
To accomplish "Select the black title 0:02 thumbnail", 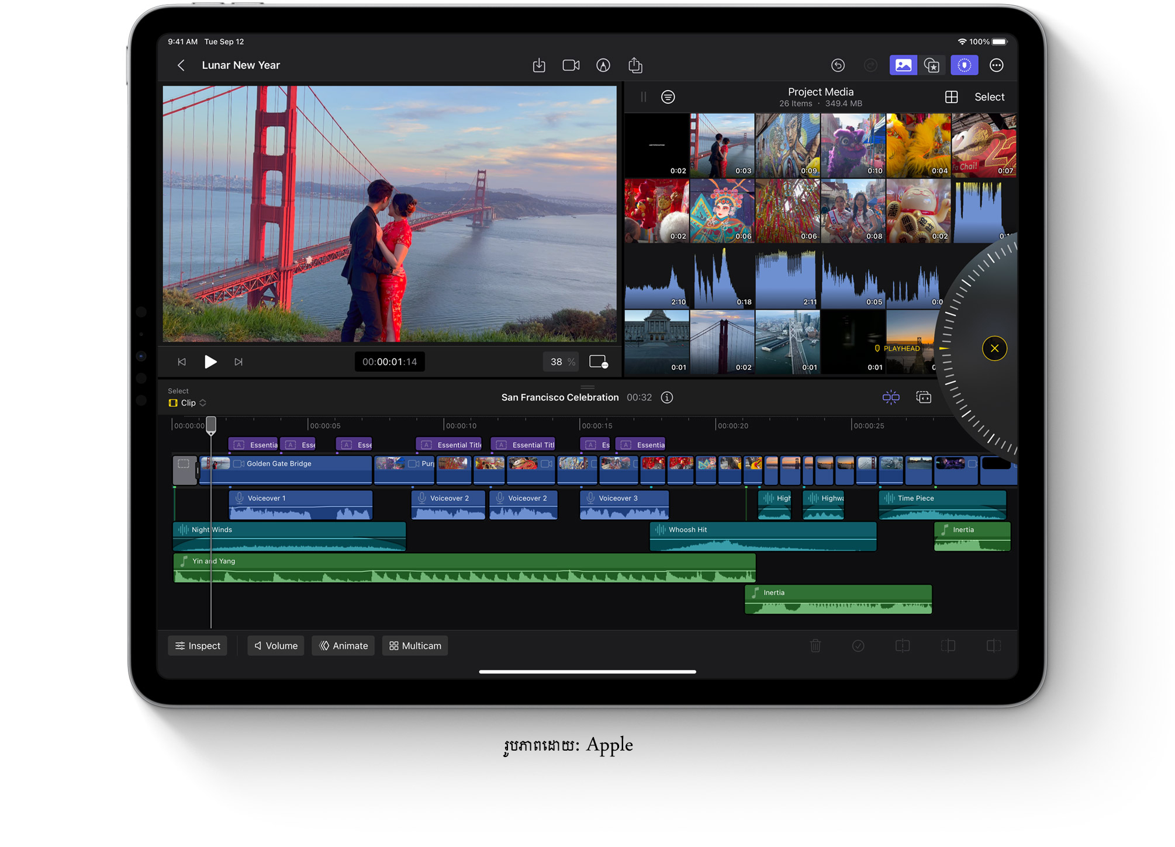I will (656, 145).
